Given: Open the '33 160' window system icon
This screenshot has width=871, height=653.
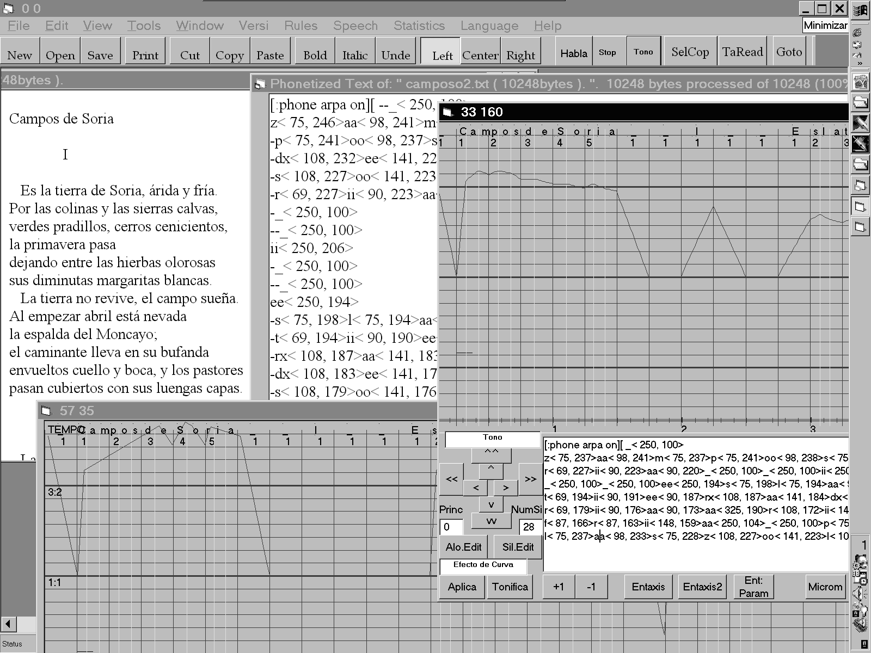Looking at the screenshot, I should [447, 112].
